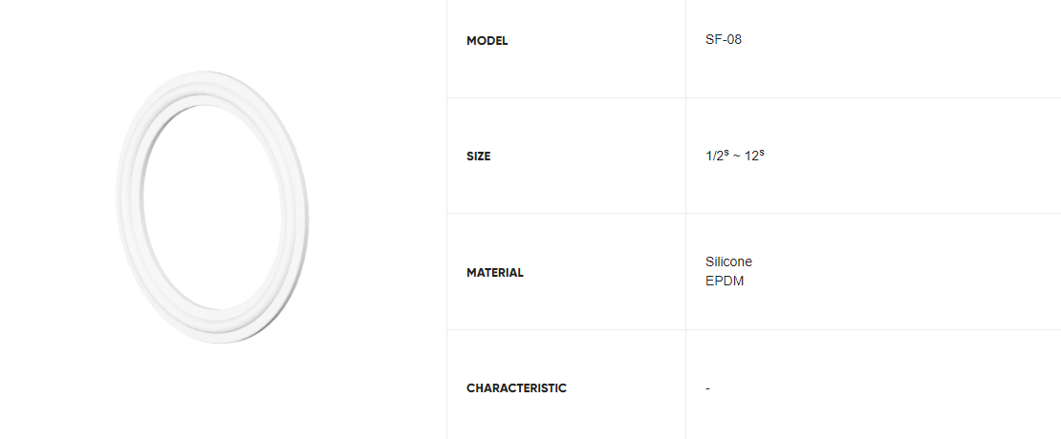This screenshot has width=1061, height=439.
Task: Click the gasket's outer rim at the bottom
Action: pyautogui.click(x=225, y=337)
